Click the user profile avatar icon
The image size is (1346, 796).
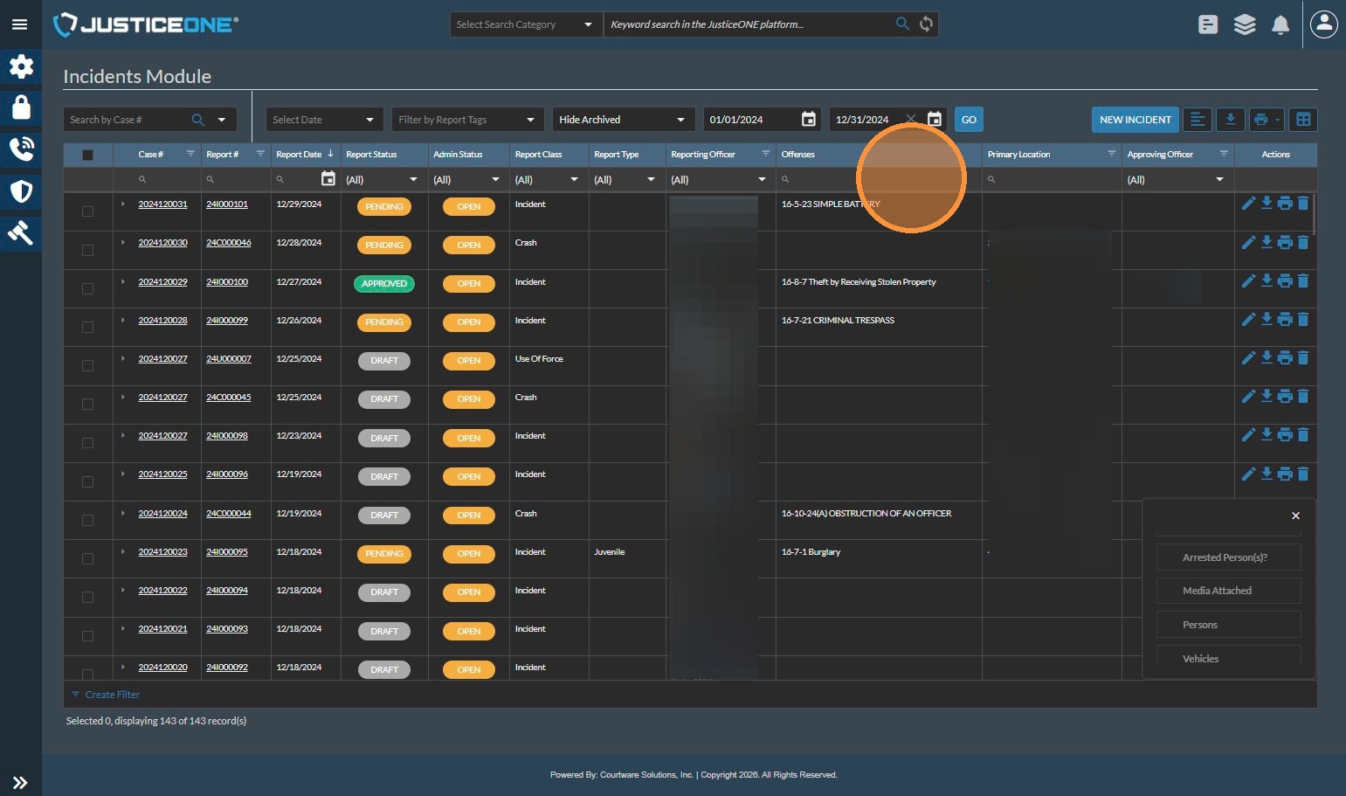coord(1324,24)
